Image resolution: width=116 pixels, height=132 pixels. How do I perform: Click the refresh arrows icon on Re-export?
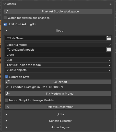coord(8,82)
